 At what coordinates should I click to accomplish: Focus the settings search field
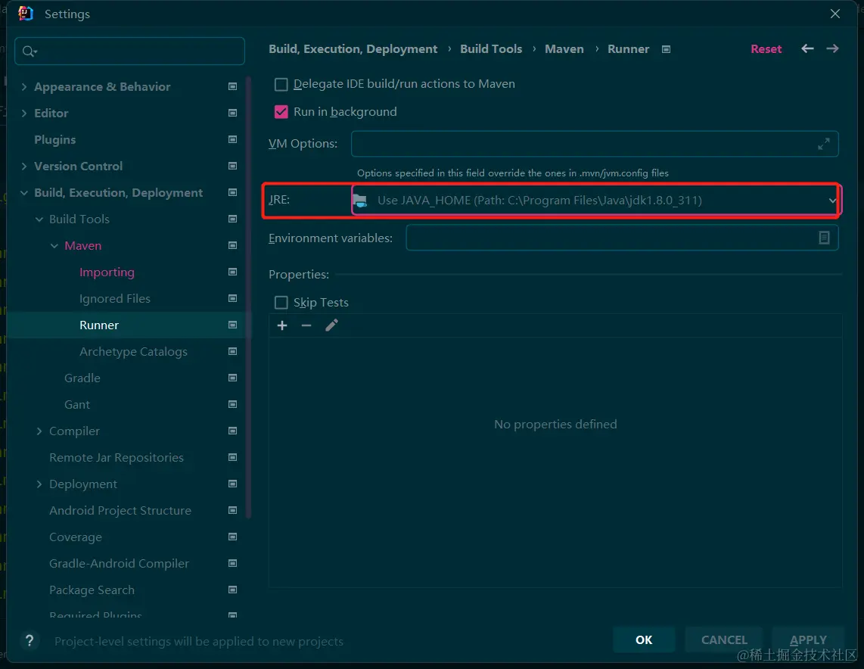coord(129,51)
